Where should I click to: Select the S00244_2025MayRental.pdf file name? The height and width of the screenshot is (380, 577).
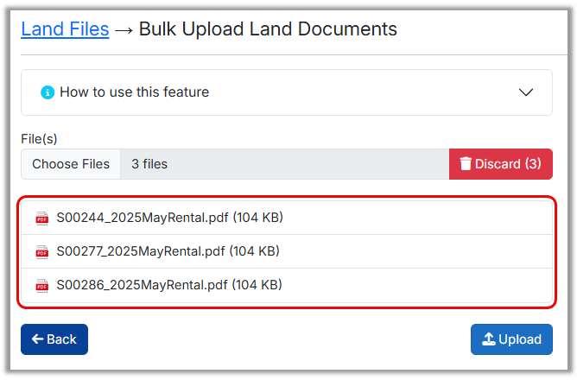coord(143,218)
